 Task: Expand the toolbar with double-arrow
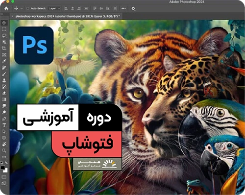[x=1, y=14]
